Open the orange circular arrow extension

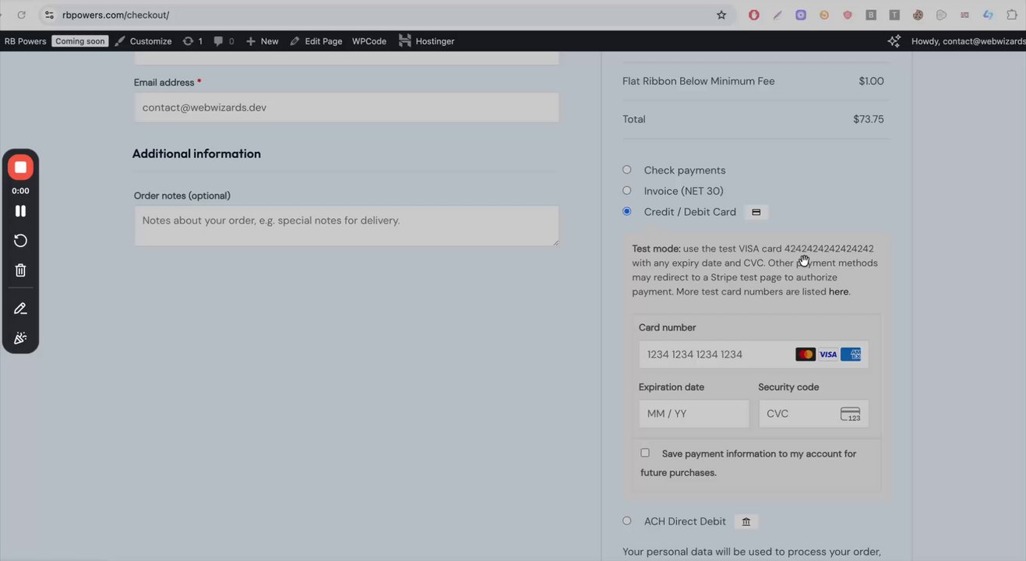pyautogui.click(x=824, y=15)
